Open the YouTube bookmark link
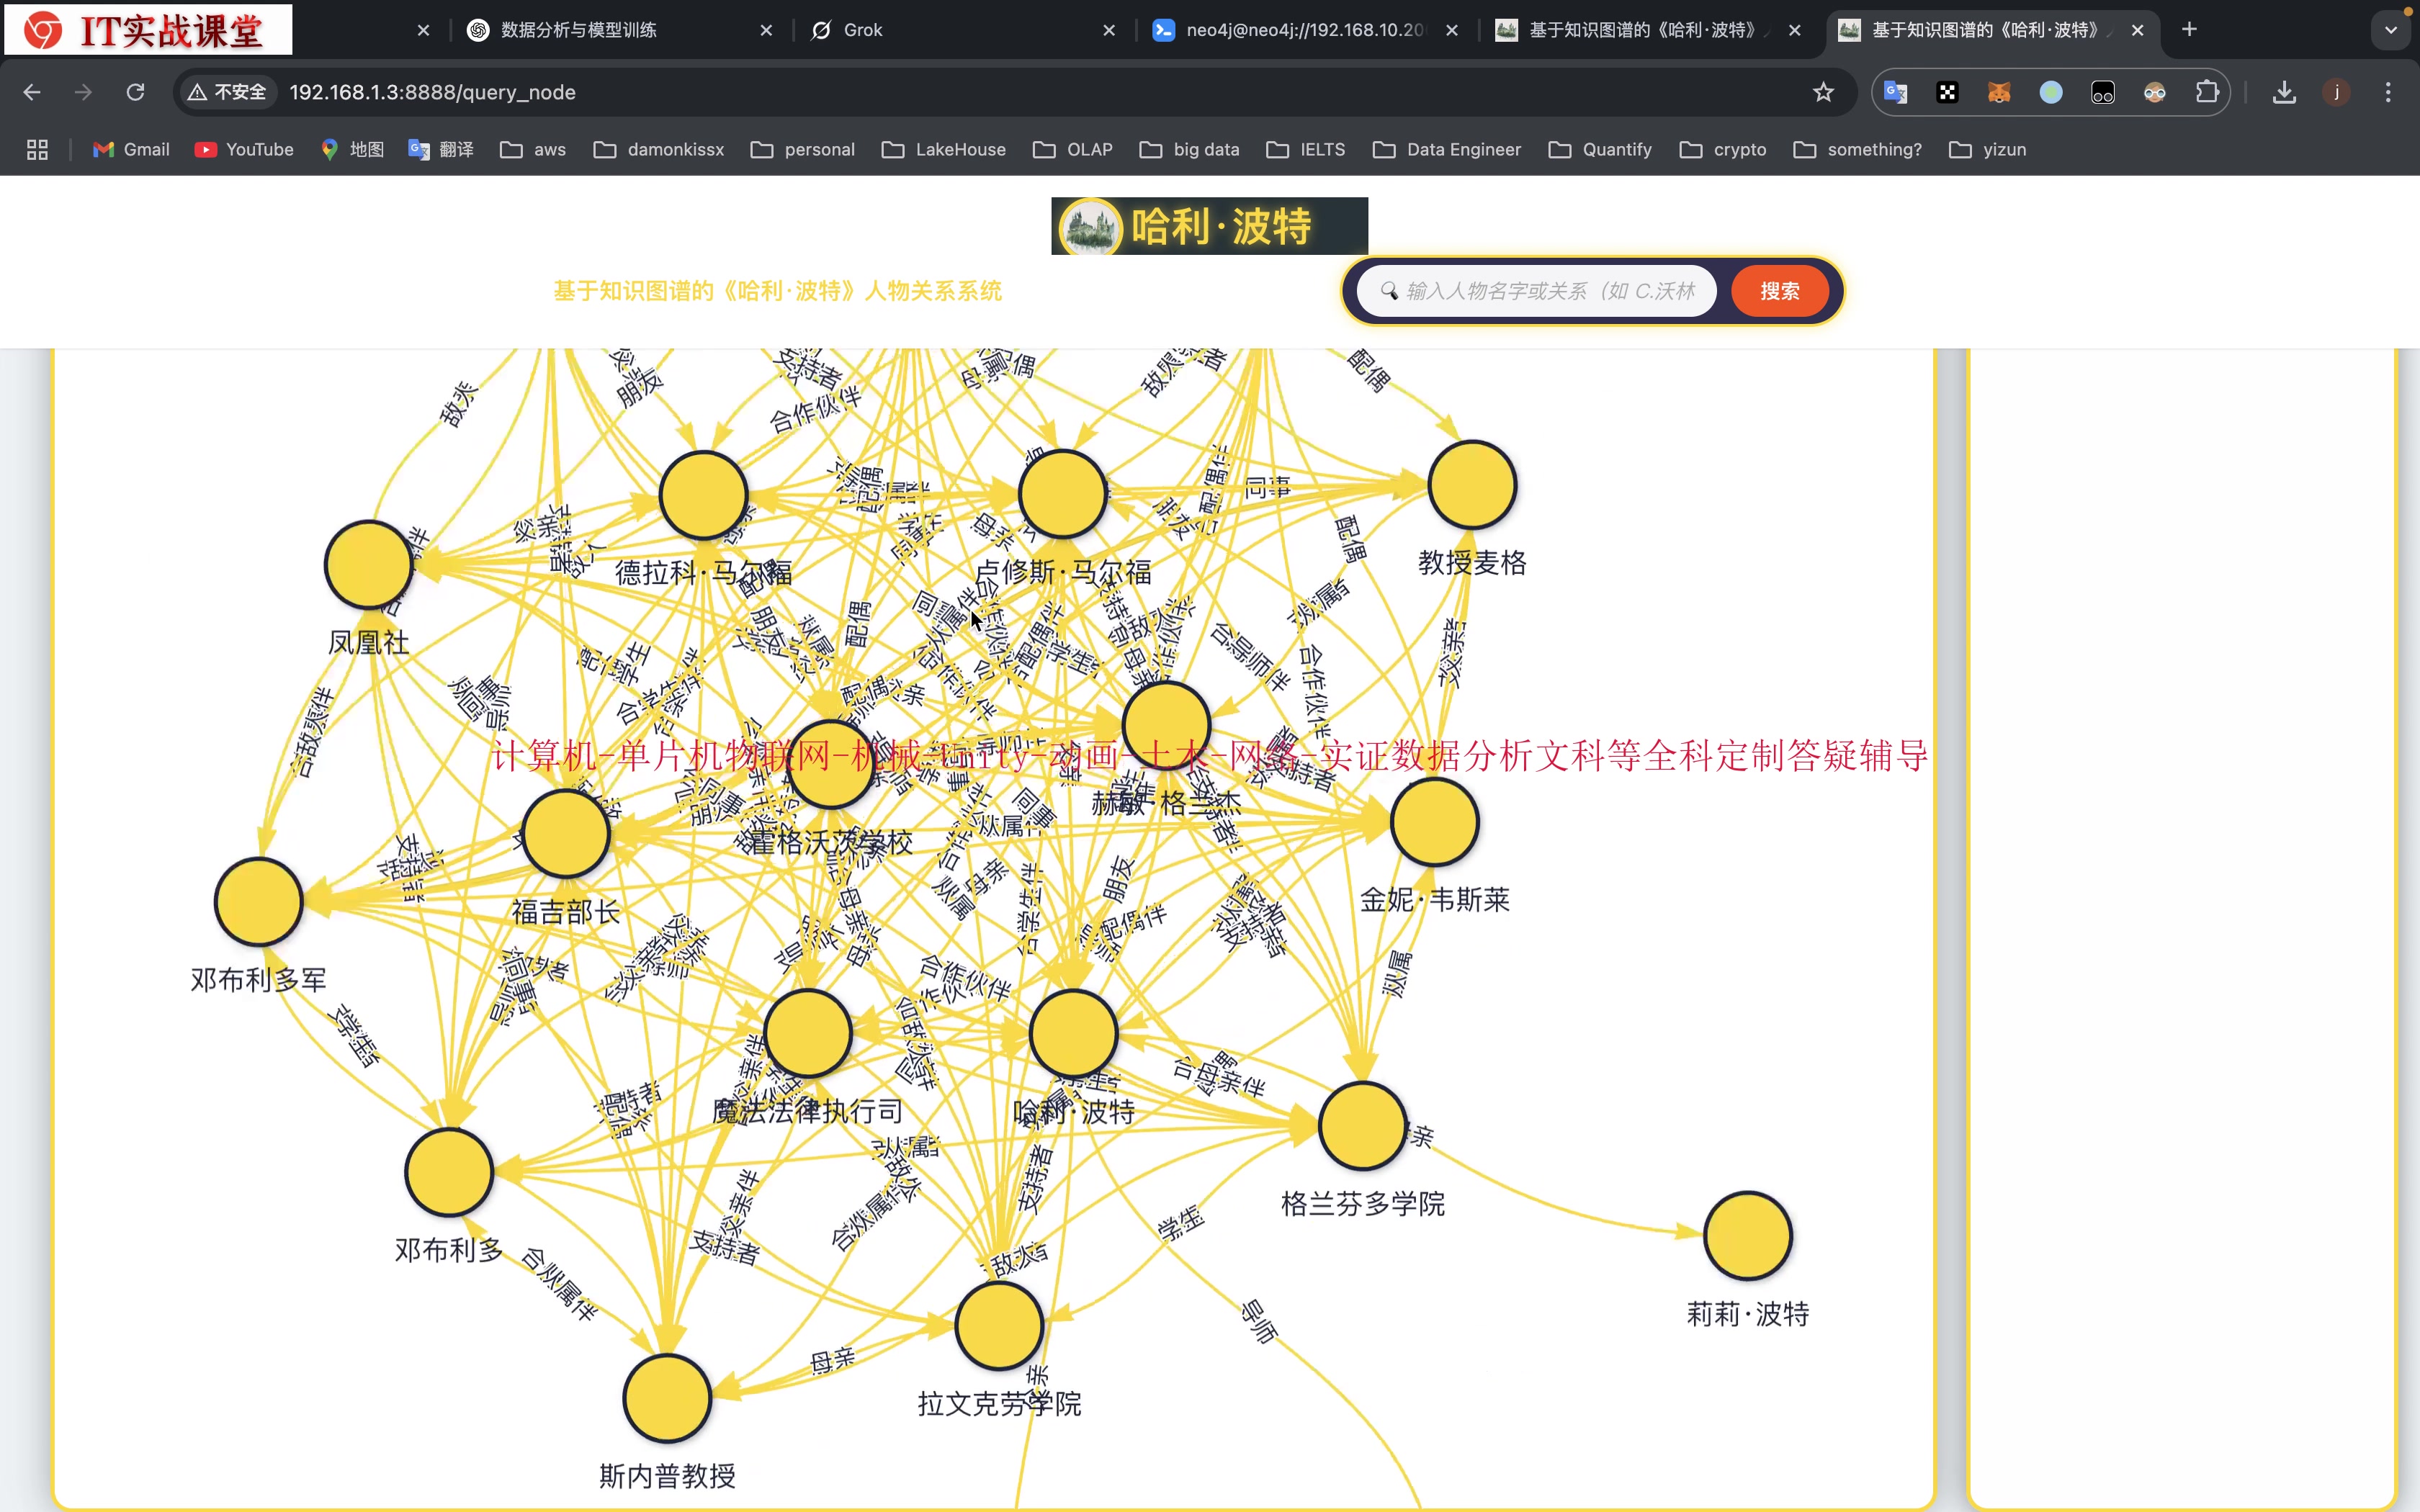The image size is (2420, 1512). click(245, 149)
